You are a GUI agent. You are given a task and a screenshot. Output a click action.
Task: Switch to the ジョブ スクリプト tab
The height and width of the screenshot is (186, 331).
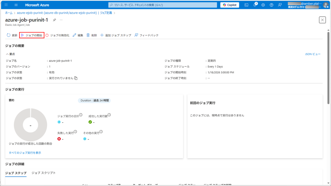pyautogui.click(x=44, y=173)
